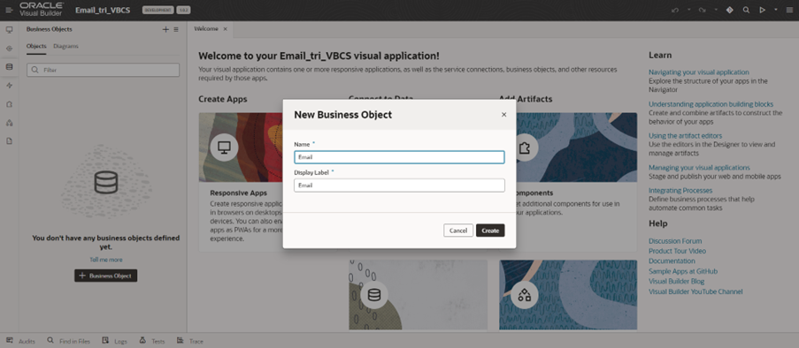Expand the Redo history dropdown arrow
The image size is (799, 348).
[x=716, y=10]
